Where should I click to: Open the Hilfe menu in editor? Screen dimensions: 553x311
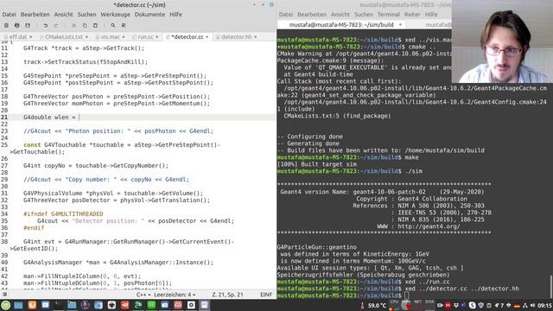[175, 15]
